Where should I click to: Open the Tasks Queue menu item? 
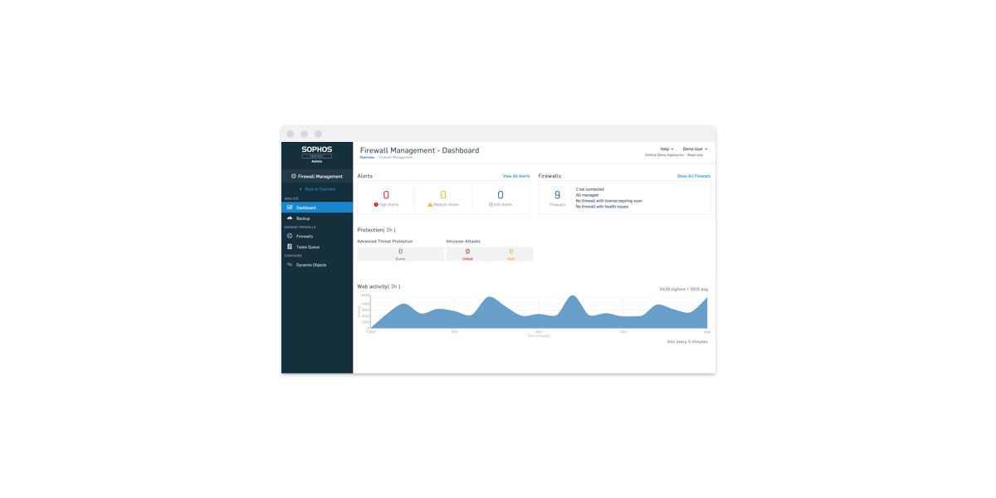pos(308,247)
